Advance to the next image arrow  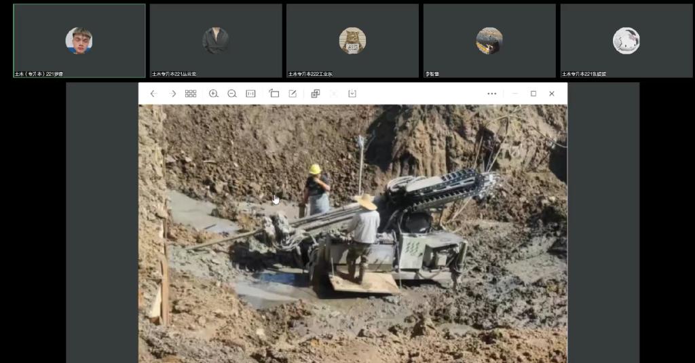[x=172, y=94]
